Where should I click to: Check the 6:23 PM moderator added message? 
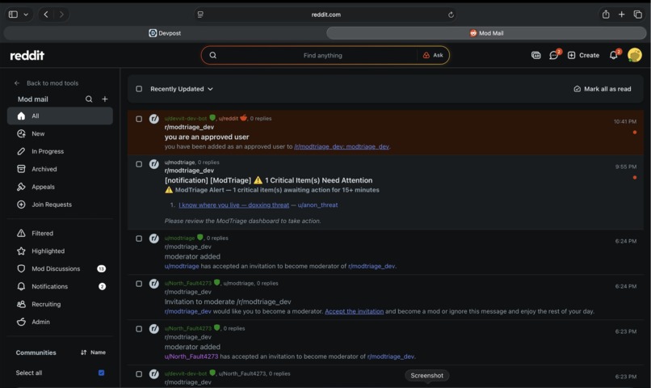139,329
